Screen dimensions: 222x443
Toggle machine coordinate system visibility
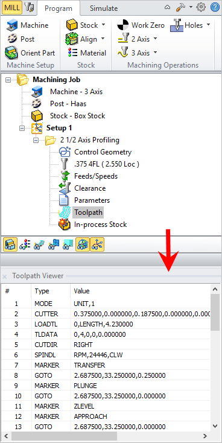[x=97, y=244]
